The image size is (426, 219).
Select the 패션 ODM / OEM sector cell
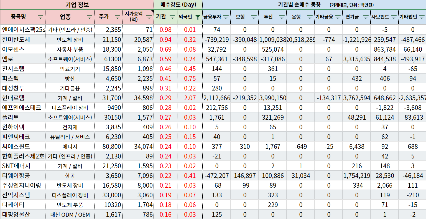click(x=70, y=215)
